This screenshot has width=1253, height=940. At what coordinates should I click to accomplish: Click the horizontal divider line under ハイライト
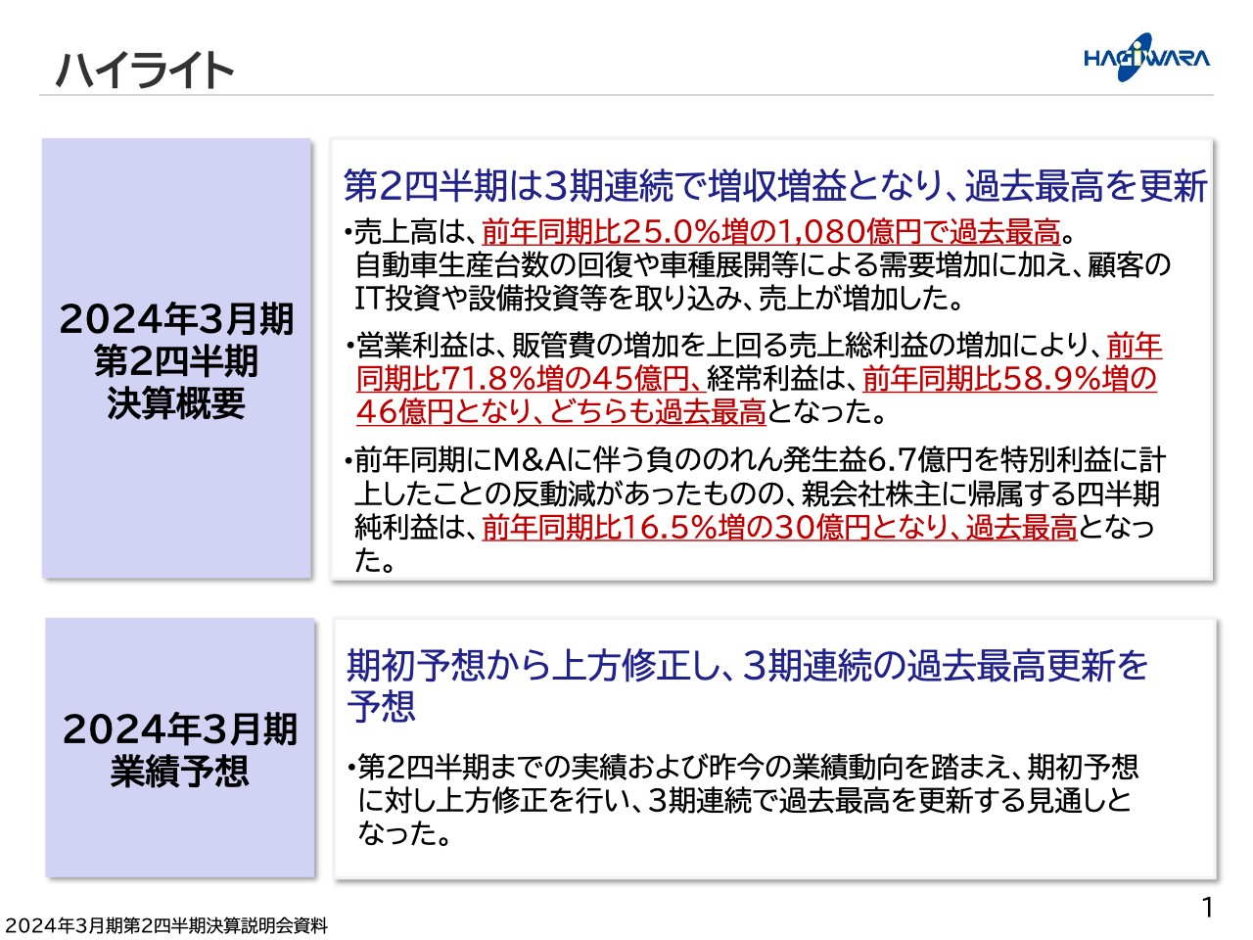(626, 96)
